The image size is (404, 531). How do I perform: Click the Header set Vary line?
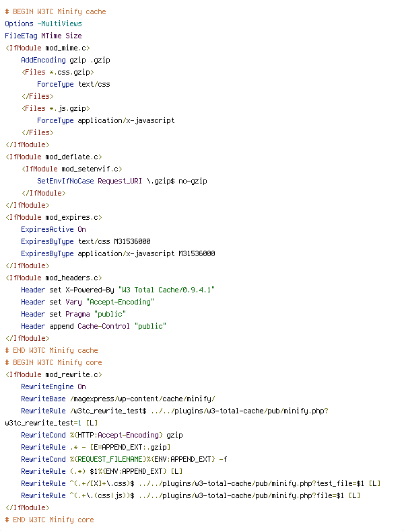pos(88,302)
